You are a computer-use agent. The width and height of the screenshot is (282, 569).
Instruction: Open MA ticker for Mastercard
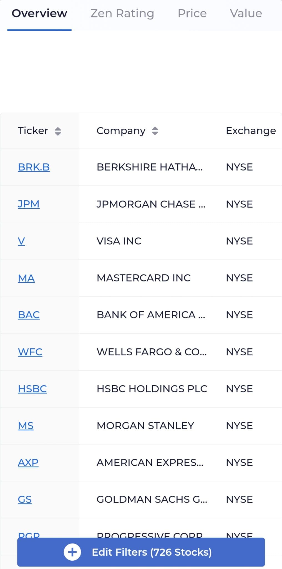tap(26, 278)
